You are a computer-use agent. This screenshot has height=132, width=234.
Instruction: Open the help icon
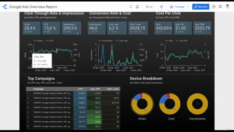214,7
